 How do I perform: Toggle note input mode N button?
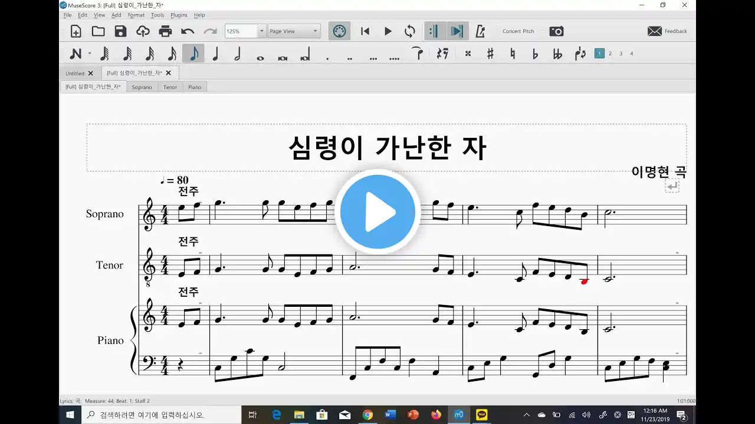75,54
